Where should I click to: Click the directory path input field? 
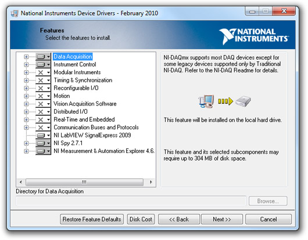click(131, 201)
